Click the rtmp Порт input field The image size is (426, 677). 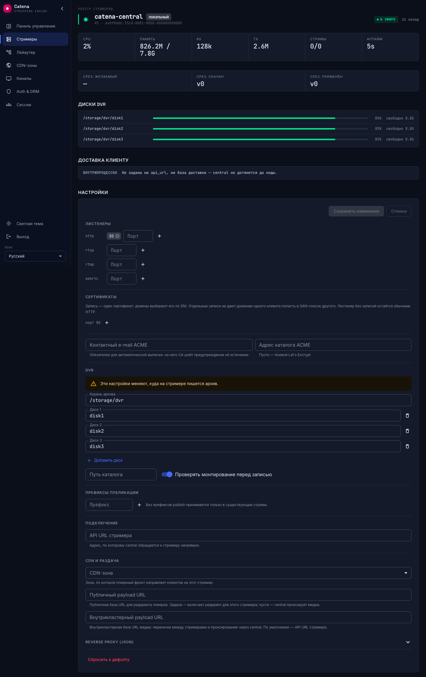(x=122, y=264)
